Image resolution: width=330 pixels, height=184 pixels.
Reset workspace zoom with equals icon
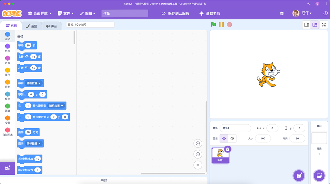pos(198,165)
